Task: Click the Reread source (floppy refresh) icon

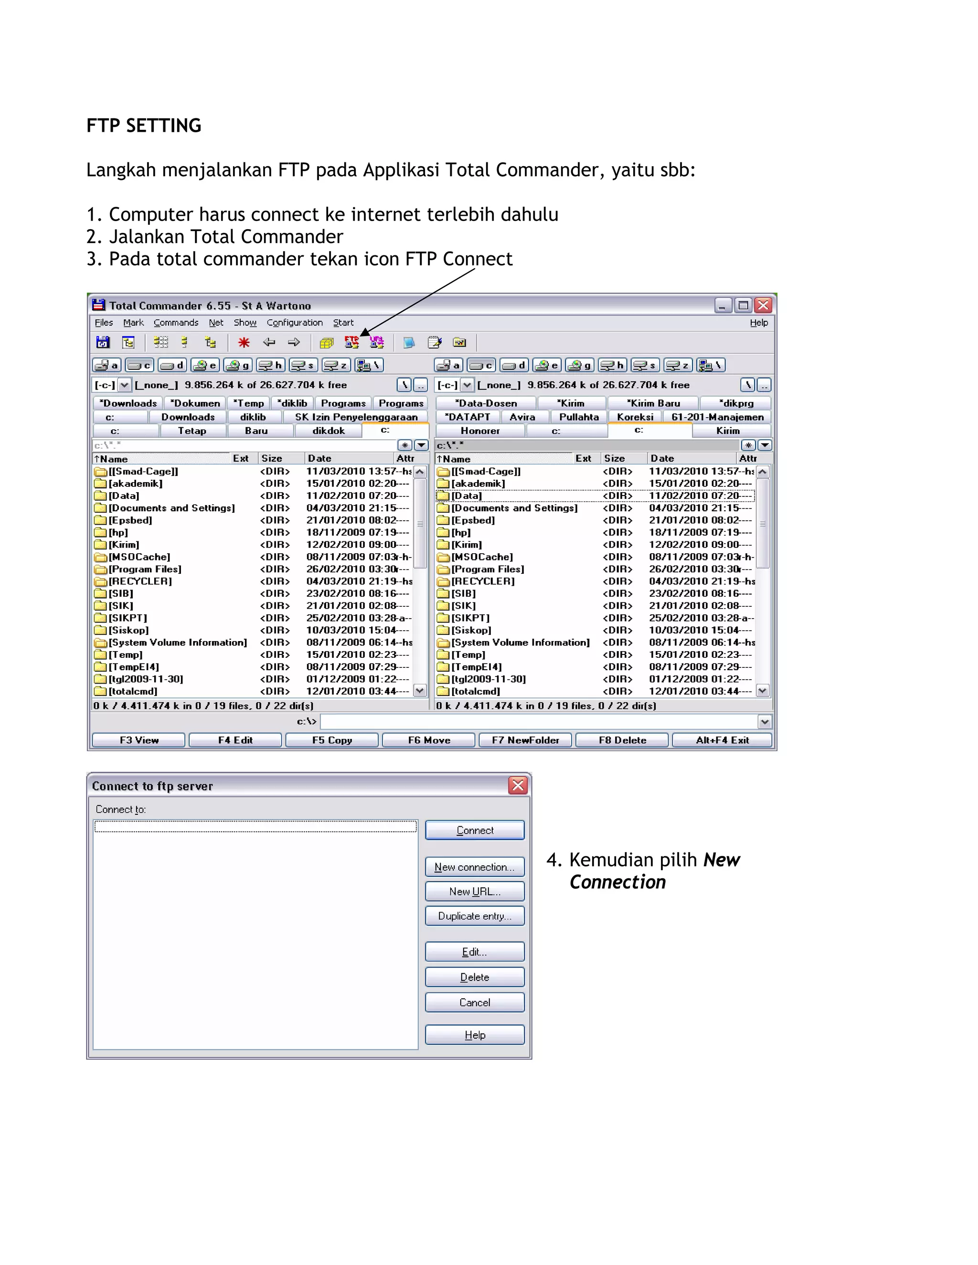Action: coord(103,342)
